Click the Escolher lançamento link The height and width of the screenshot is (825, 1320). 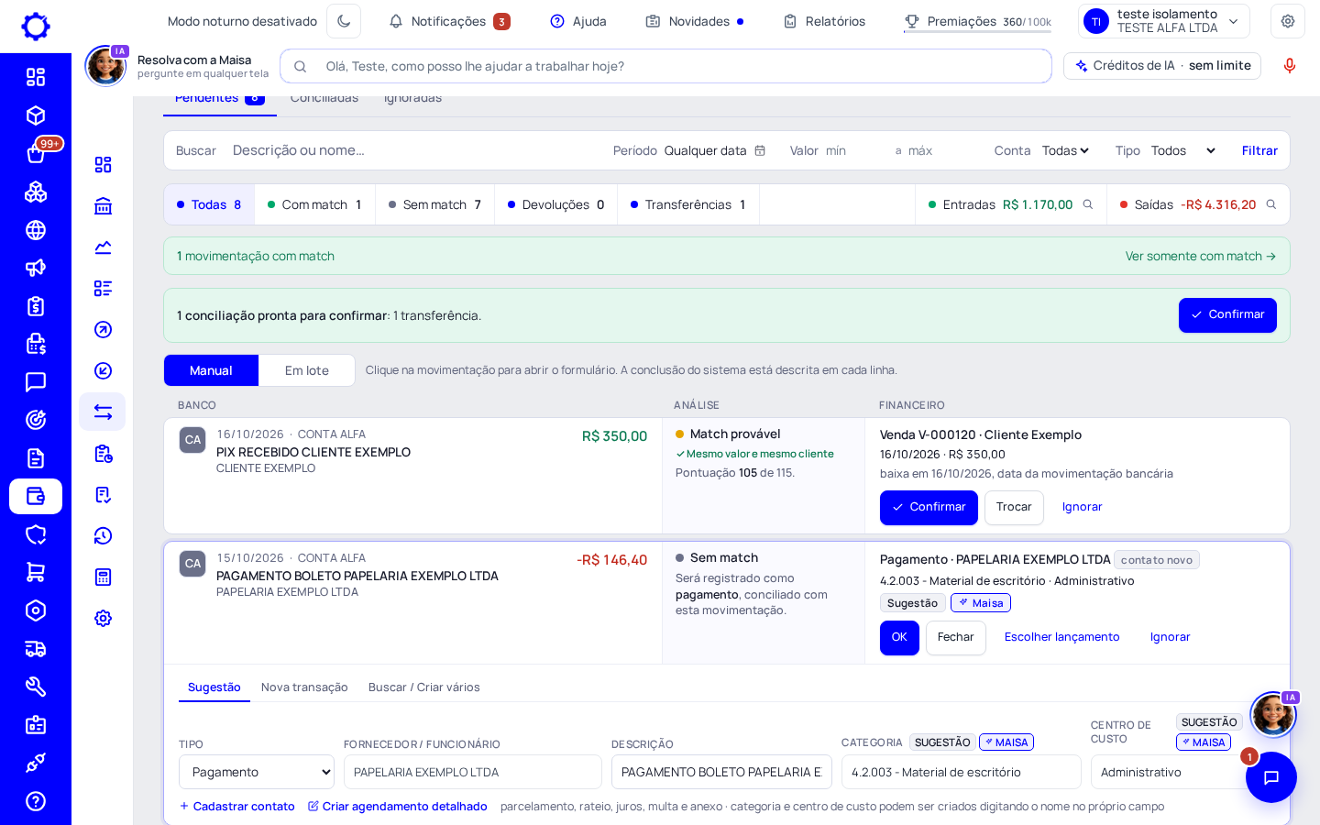1062,637
